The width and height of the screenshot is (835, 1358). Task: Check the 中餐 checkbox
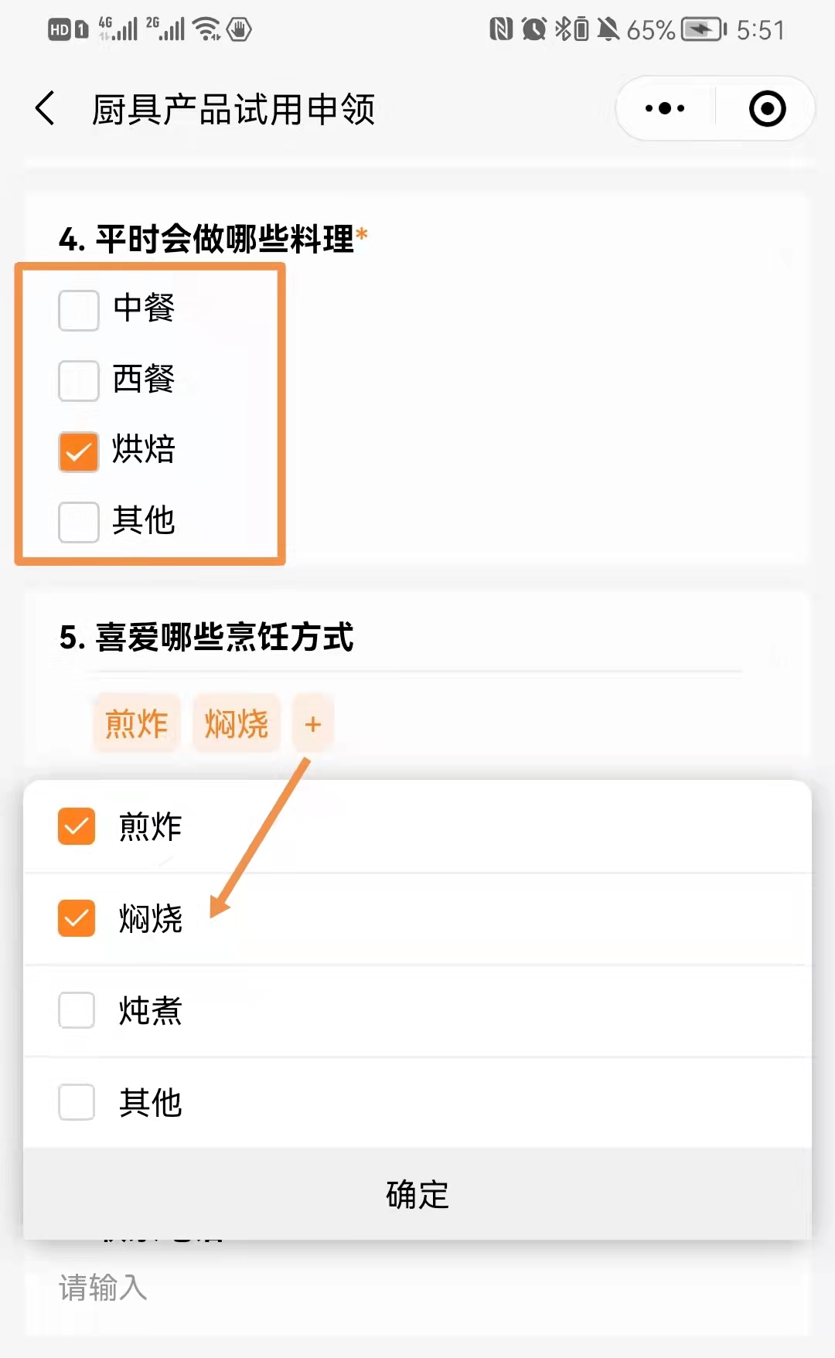point(79,310)
